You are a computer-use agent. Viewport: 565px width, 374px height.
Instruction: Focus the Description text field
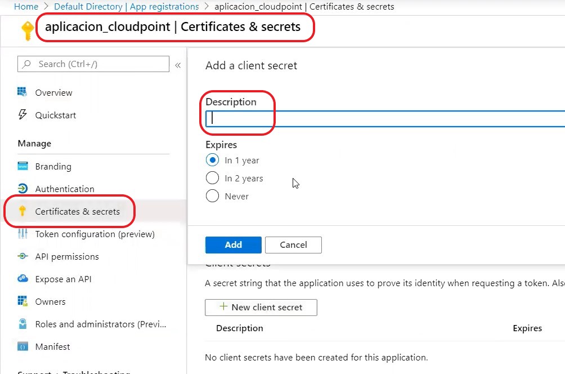(x=385, y=119)
